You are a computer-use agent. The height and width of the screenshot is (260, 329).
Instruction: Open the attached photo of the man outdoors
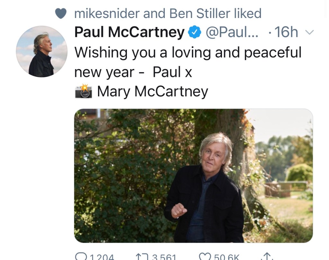tap(193, 175)
